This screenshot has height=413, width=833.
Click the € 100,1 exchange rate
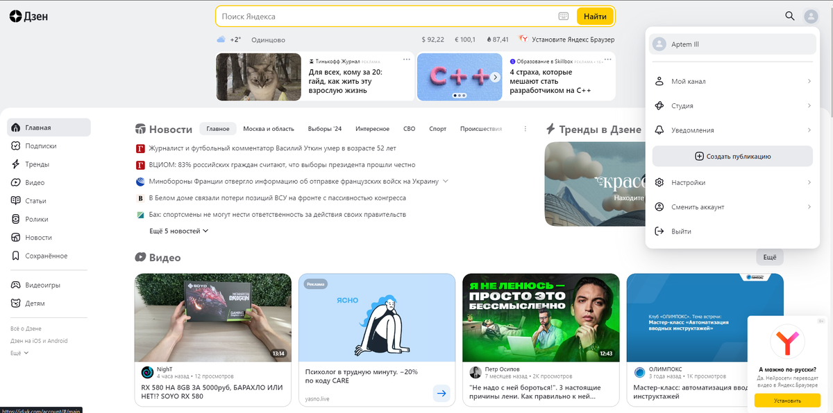pos(465,39)
